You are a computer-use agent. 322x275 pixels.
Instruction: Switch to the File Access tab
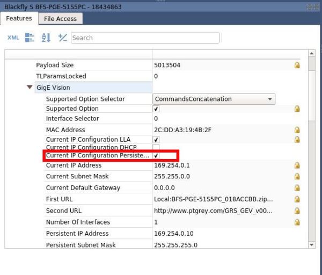60,19
